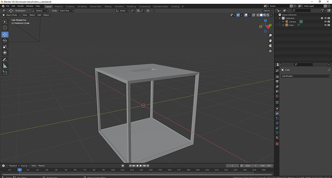Open the Keying menu in timeline

(x=25, y=166)
